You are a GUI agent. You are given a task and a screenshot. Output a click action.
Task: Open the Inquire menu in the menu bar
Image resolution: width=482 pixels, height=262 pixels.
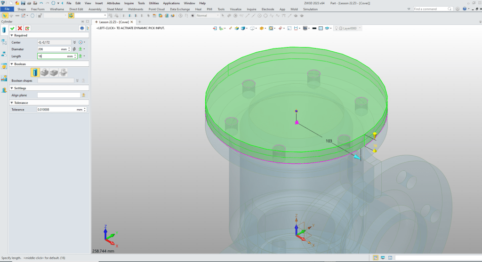click(129, 3)
